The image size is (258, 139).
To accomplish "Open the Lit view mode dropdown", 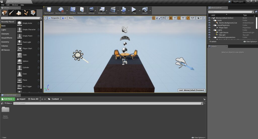I will [64, 18].
